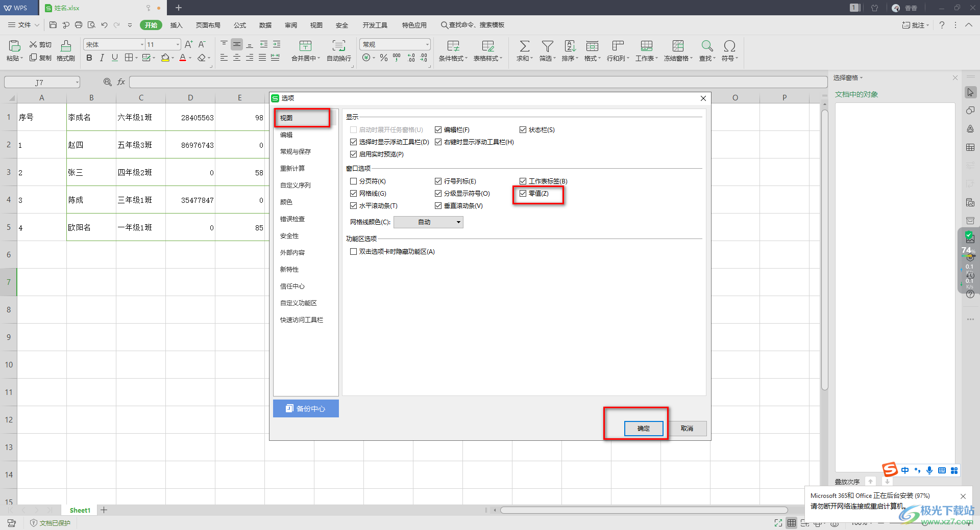The width and height of the screenshot is (980, 530).
Task: Open the fill color bucket swatch
Action: (165, 58)
